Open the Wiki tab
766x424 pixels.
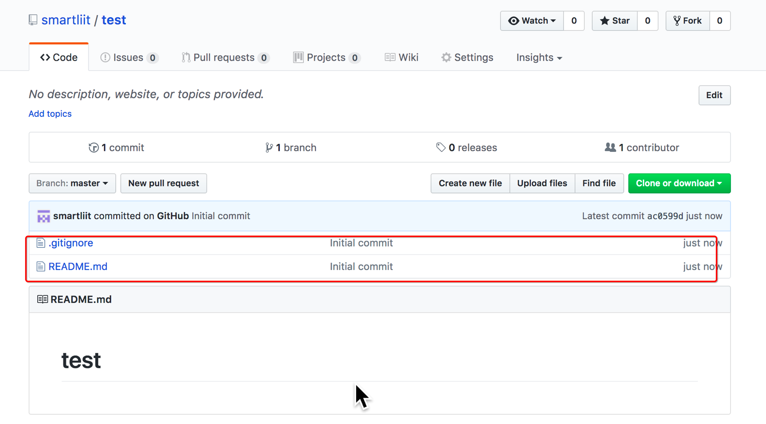click(x=401, y=58)
